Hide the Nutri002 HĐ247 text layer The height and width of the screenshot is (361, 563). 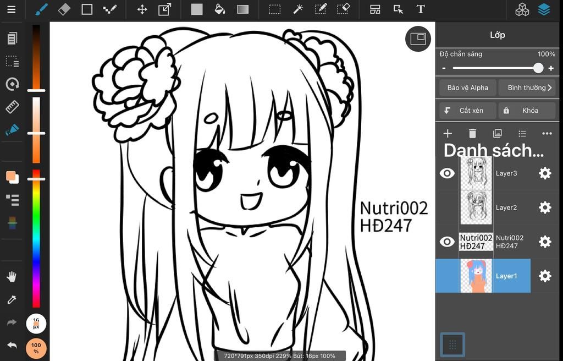(x=447, y=242)
